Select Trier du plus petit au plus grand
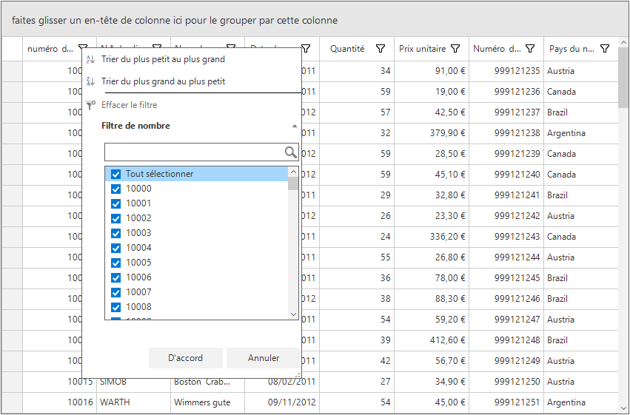Screen dimensions: 630x415 click(163, 59)
